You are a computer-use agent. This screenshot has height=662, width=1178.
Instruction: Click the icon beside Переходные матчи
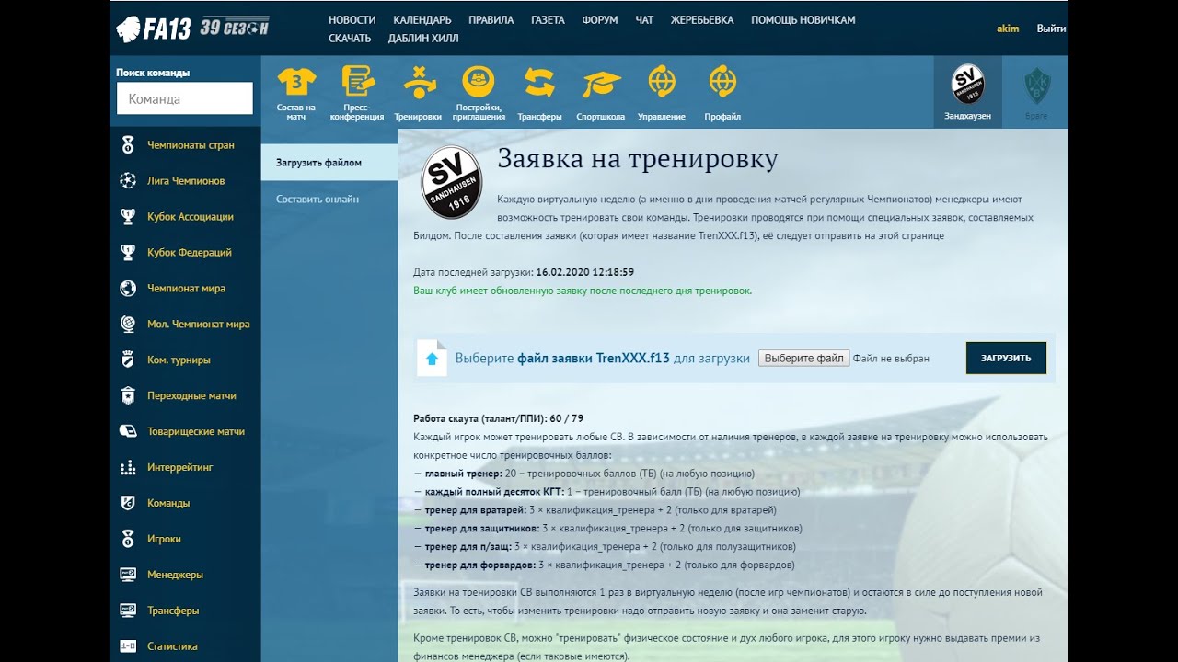point(128,396)
